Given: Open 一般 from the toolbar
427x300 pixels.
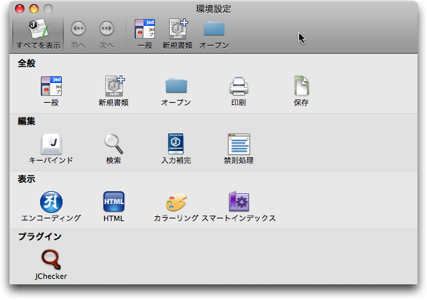Looking at the screenshot, I should click(x=145, y=34).
